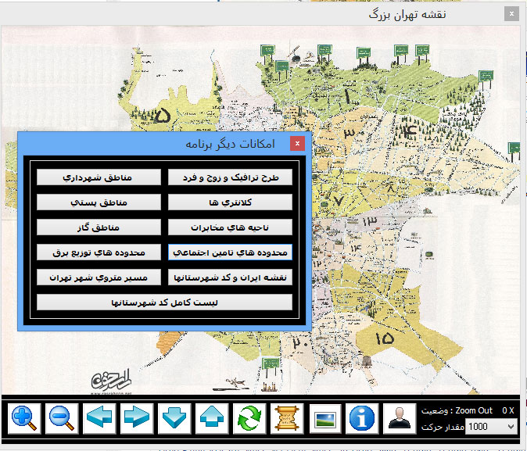Viewport: 527px width, 451px height.
Task: Click the Zoom Out status text
Action: click(x=474, y=410)
